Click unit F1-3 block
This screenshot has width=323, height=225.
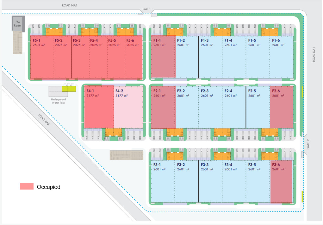(x=210, y=57)
